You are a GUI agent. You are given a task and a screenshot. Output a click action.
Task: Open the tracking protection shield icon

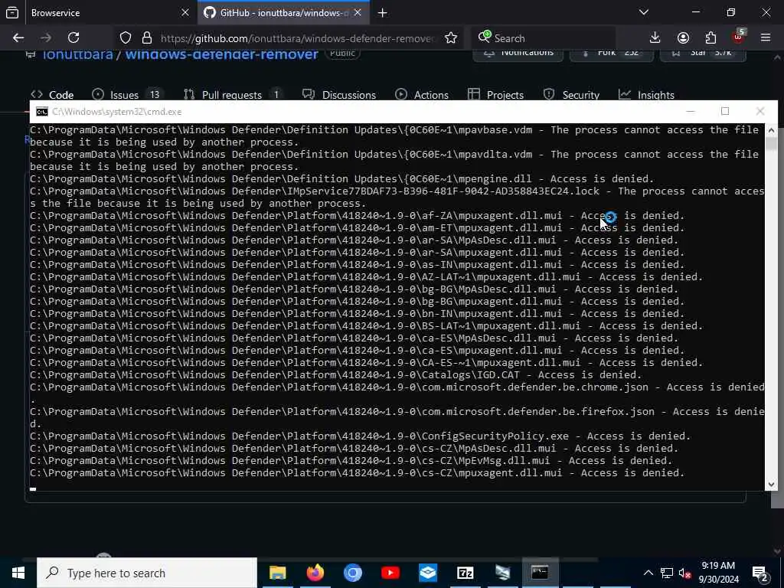click(126, 38)
